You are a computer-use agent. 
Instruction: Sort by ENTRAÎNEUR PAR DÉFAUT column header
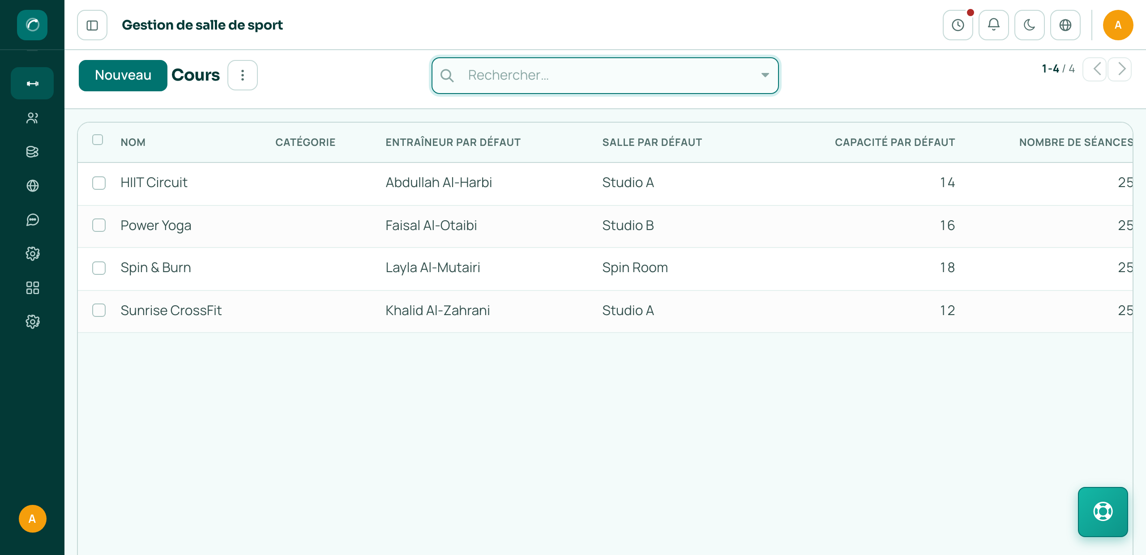(453, 142)
